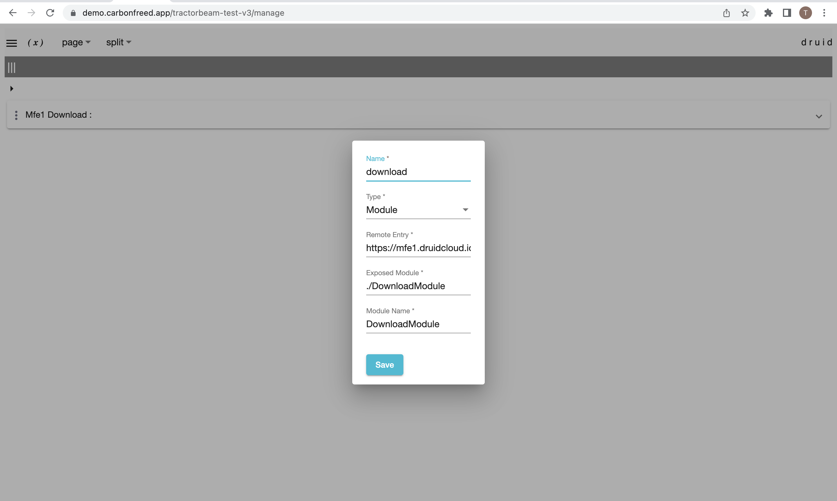Click the drag handle bar icon
The image size is (837, 501).
coord(11,67)
